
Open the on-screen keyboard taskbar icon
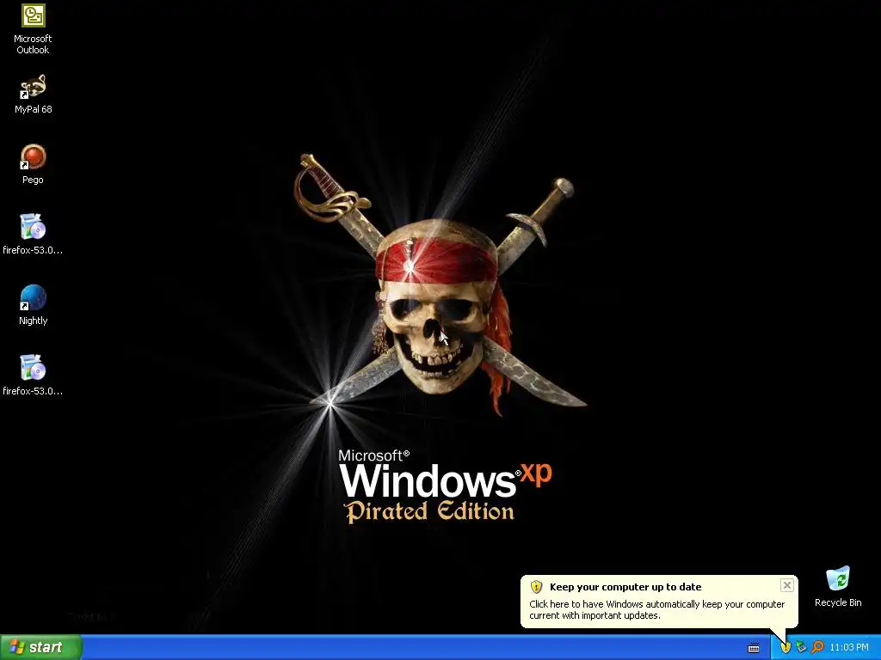click(754, 648)
